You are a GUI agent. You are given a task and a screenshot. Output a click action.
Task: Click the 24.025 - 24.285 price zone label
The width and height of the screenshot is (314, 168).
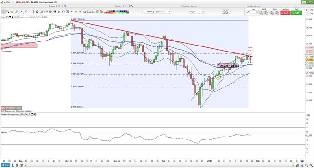[x=229, y=66]
